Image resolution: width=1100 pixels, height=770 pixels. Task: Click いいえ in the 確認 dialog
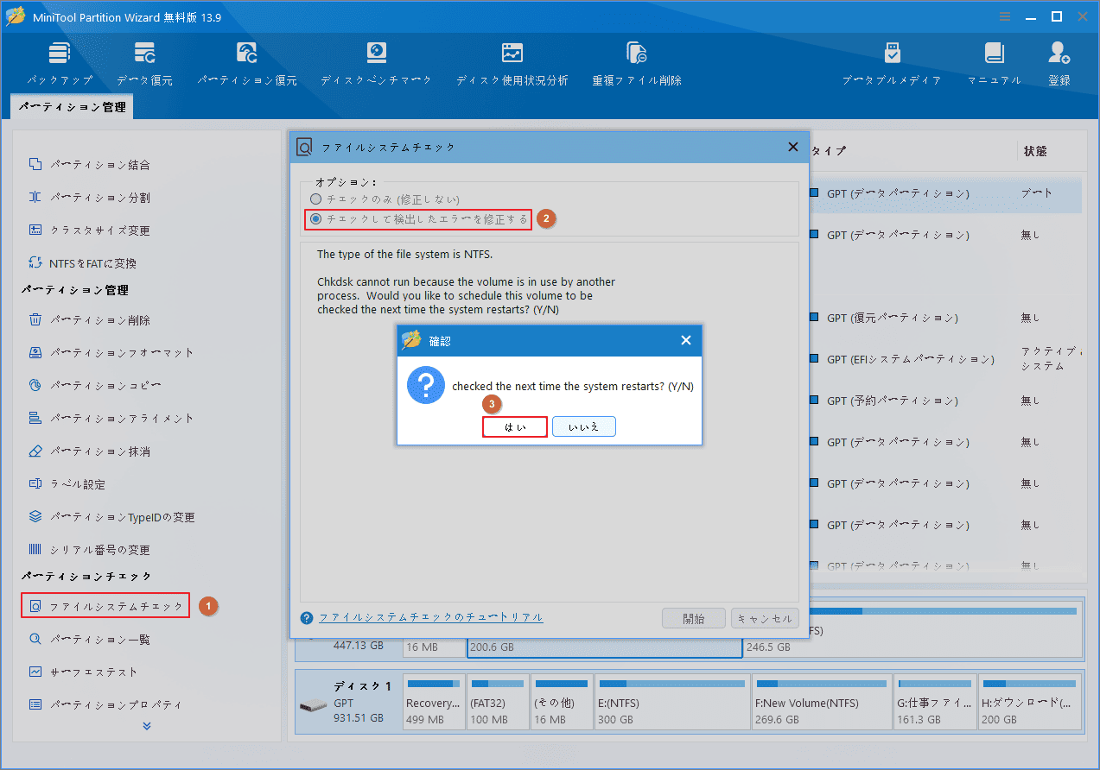584,426
